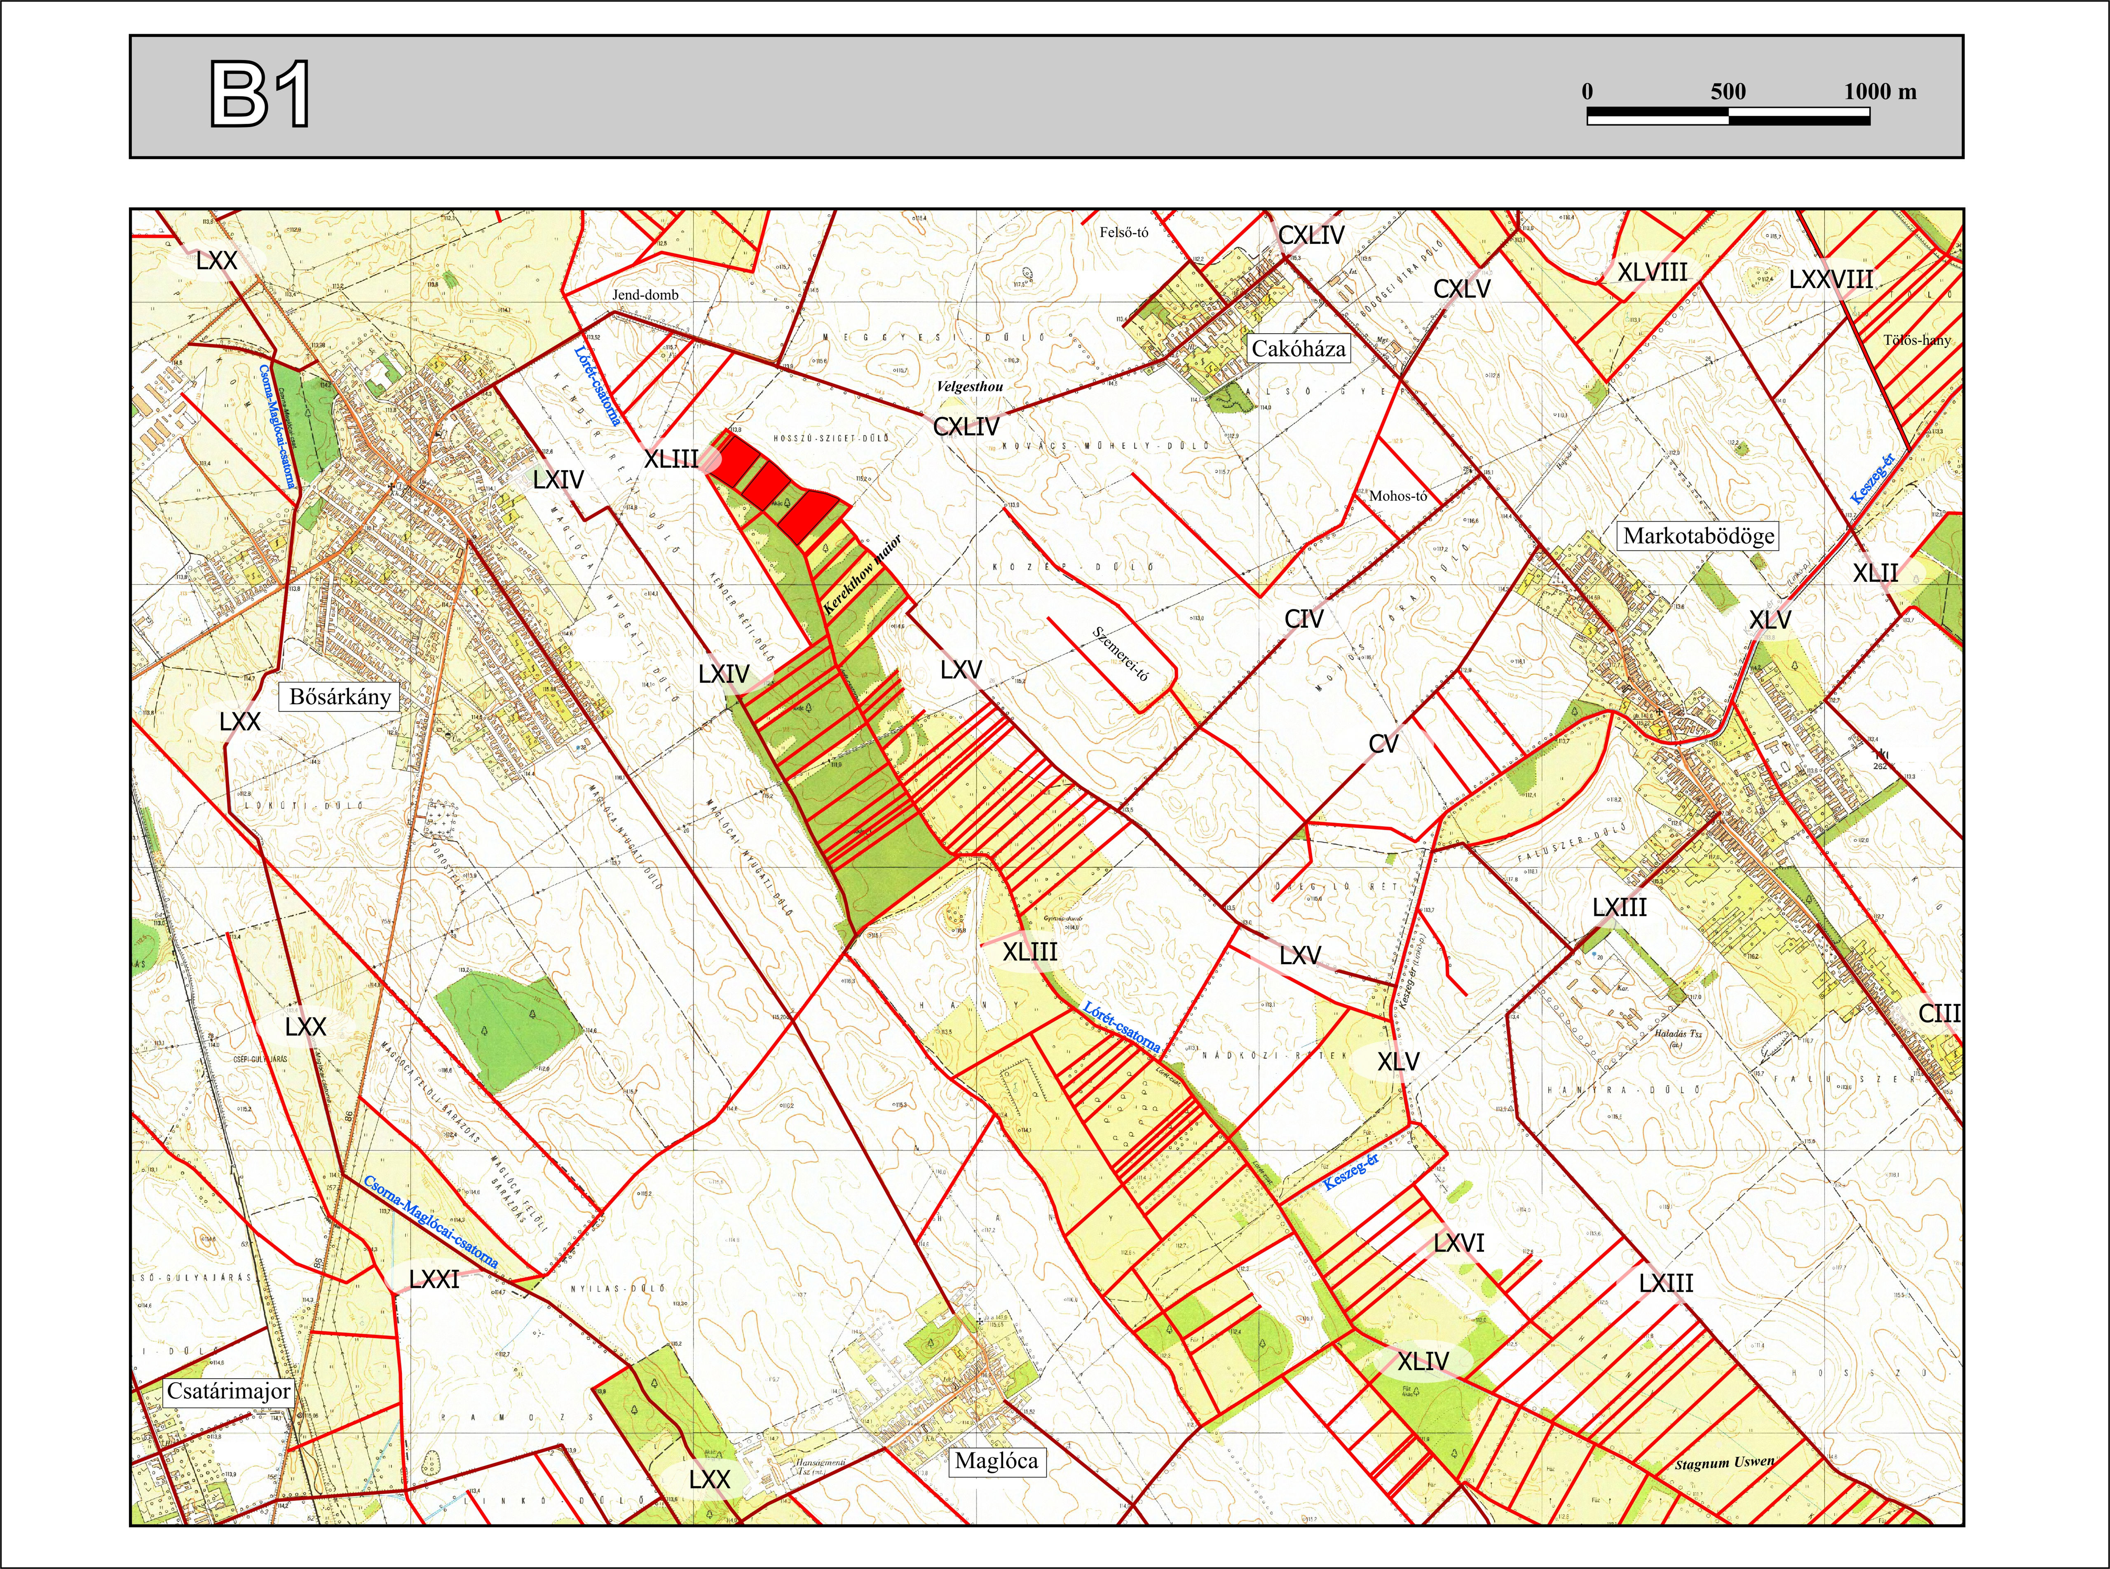The height and width of the screenshot is (1569, 2110).
Task: Click the Kerekthow maior label
Action: [862, 575]
